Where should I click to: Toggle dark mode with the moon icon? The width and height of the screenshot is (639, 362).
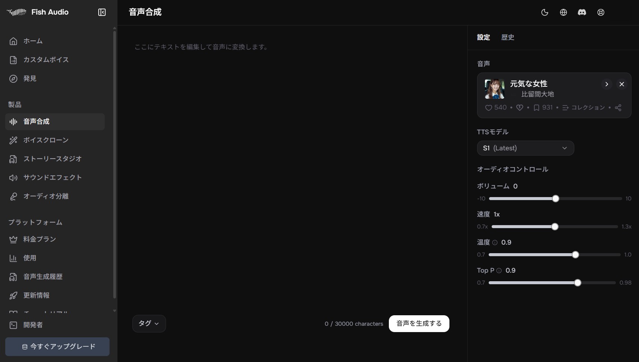545,12
